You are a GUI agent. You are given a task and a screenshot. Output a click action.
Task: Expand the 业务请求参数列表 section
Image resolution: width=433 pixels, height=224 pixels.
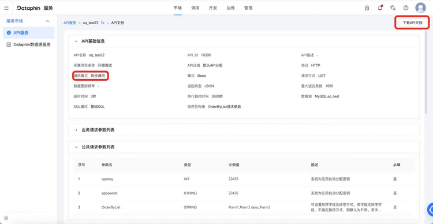point(76,130)
